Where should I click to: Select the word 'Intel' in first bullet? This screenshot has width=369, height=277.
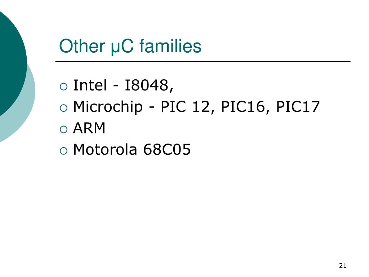click(x=90, y=85)
